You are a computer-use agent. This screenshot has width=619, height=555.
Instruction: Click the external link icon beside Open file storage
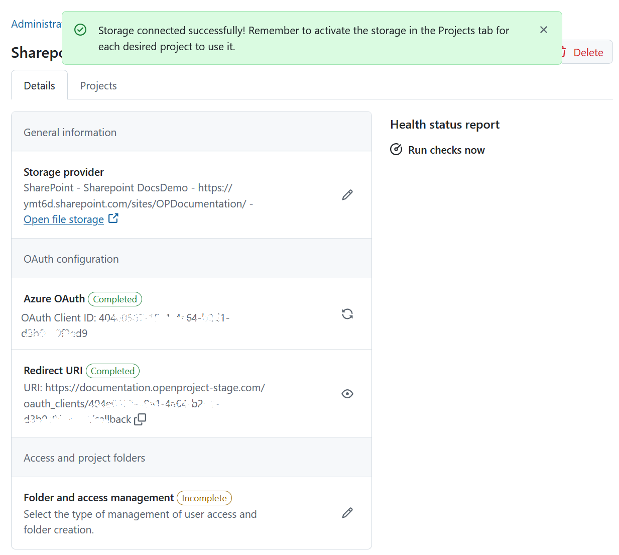[x=113, y=218]
